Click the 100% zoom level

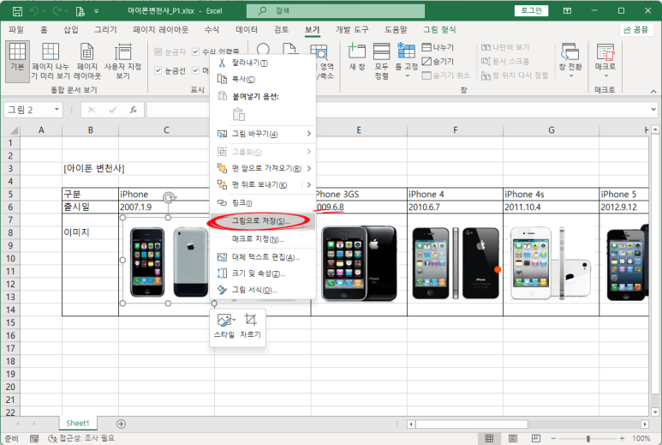[641, 439]
